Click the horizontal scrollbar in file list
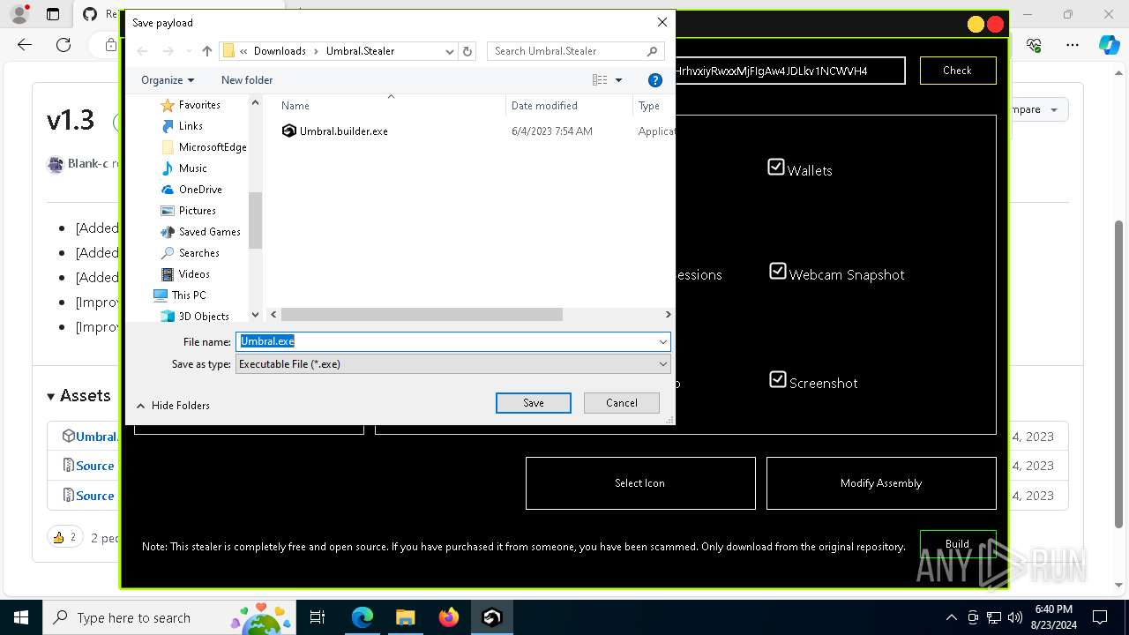1129x635 pixels. click(422, 315)
